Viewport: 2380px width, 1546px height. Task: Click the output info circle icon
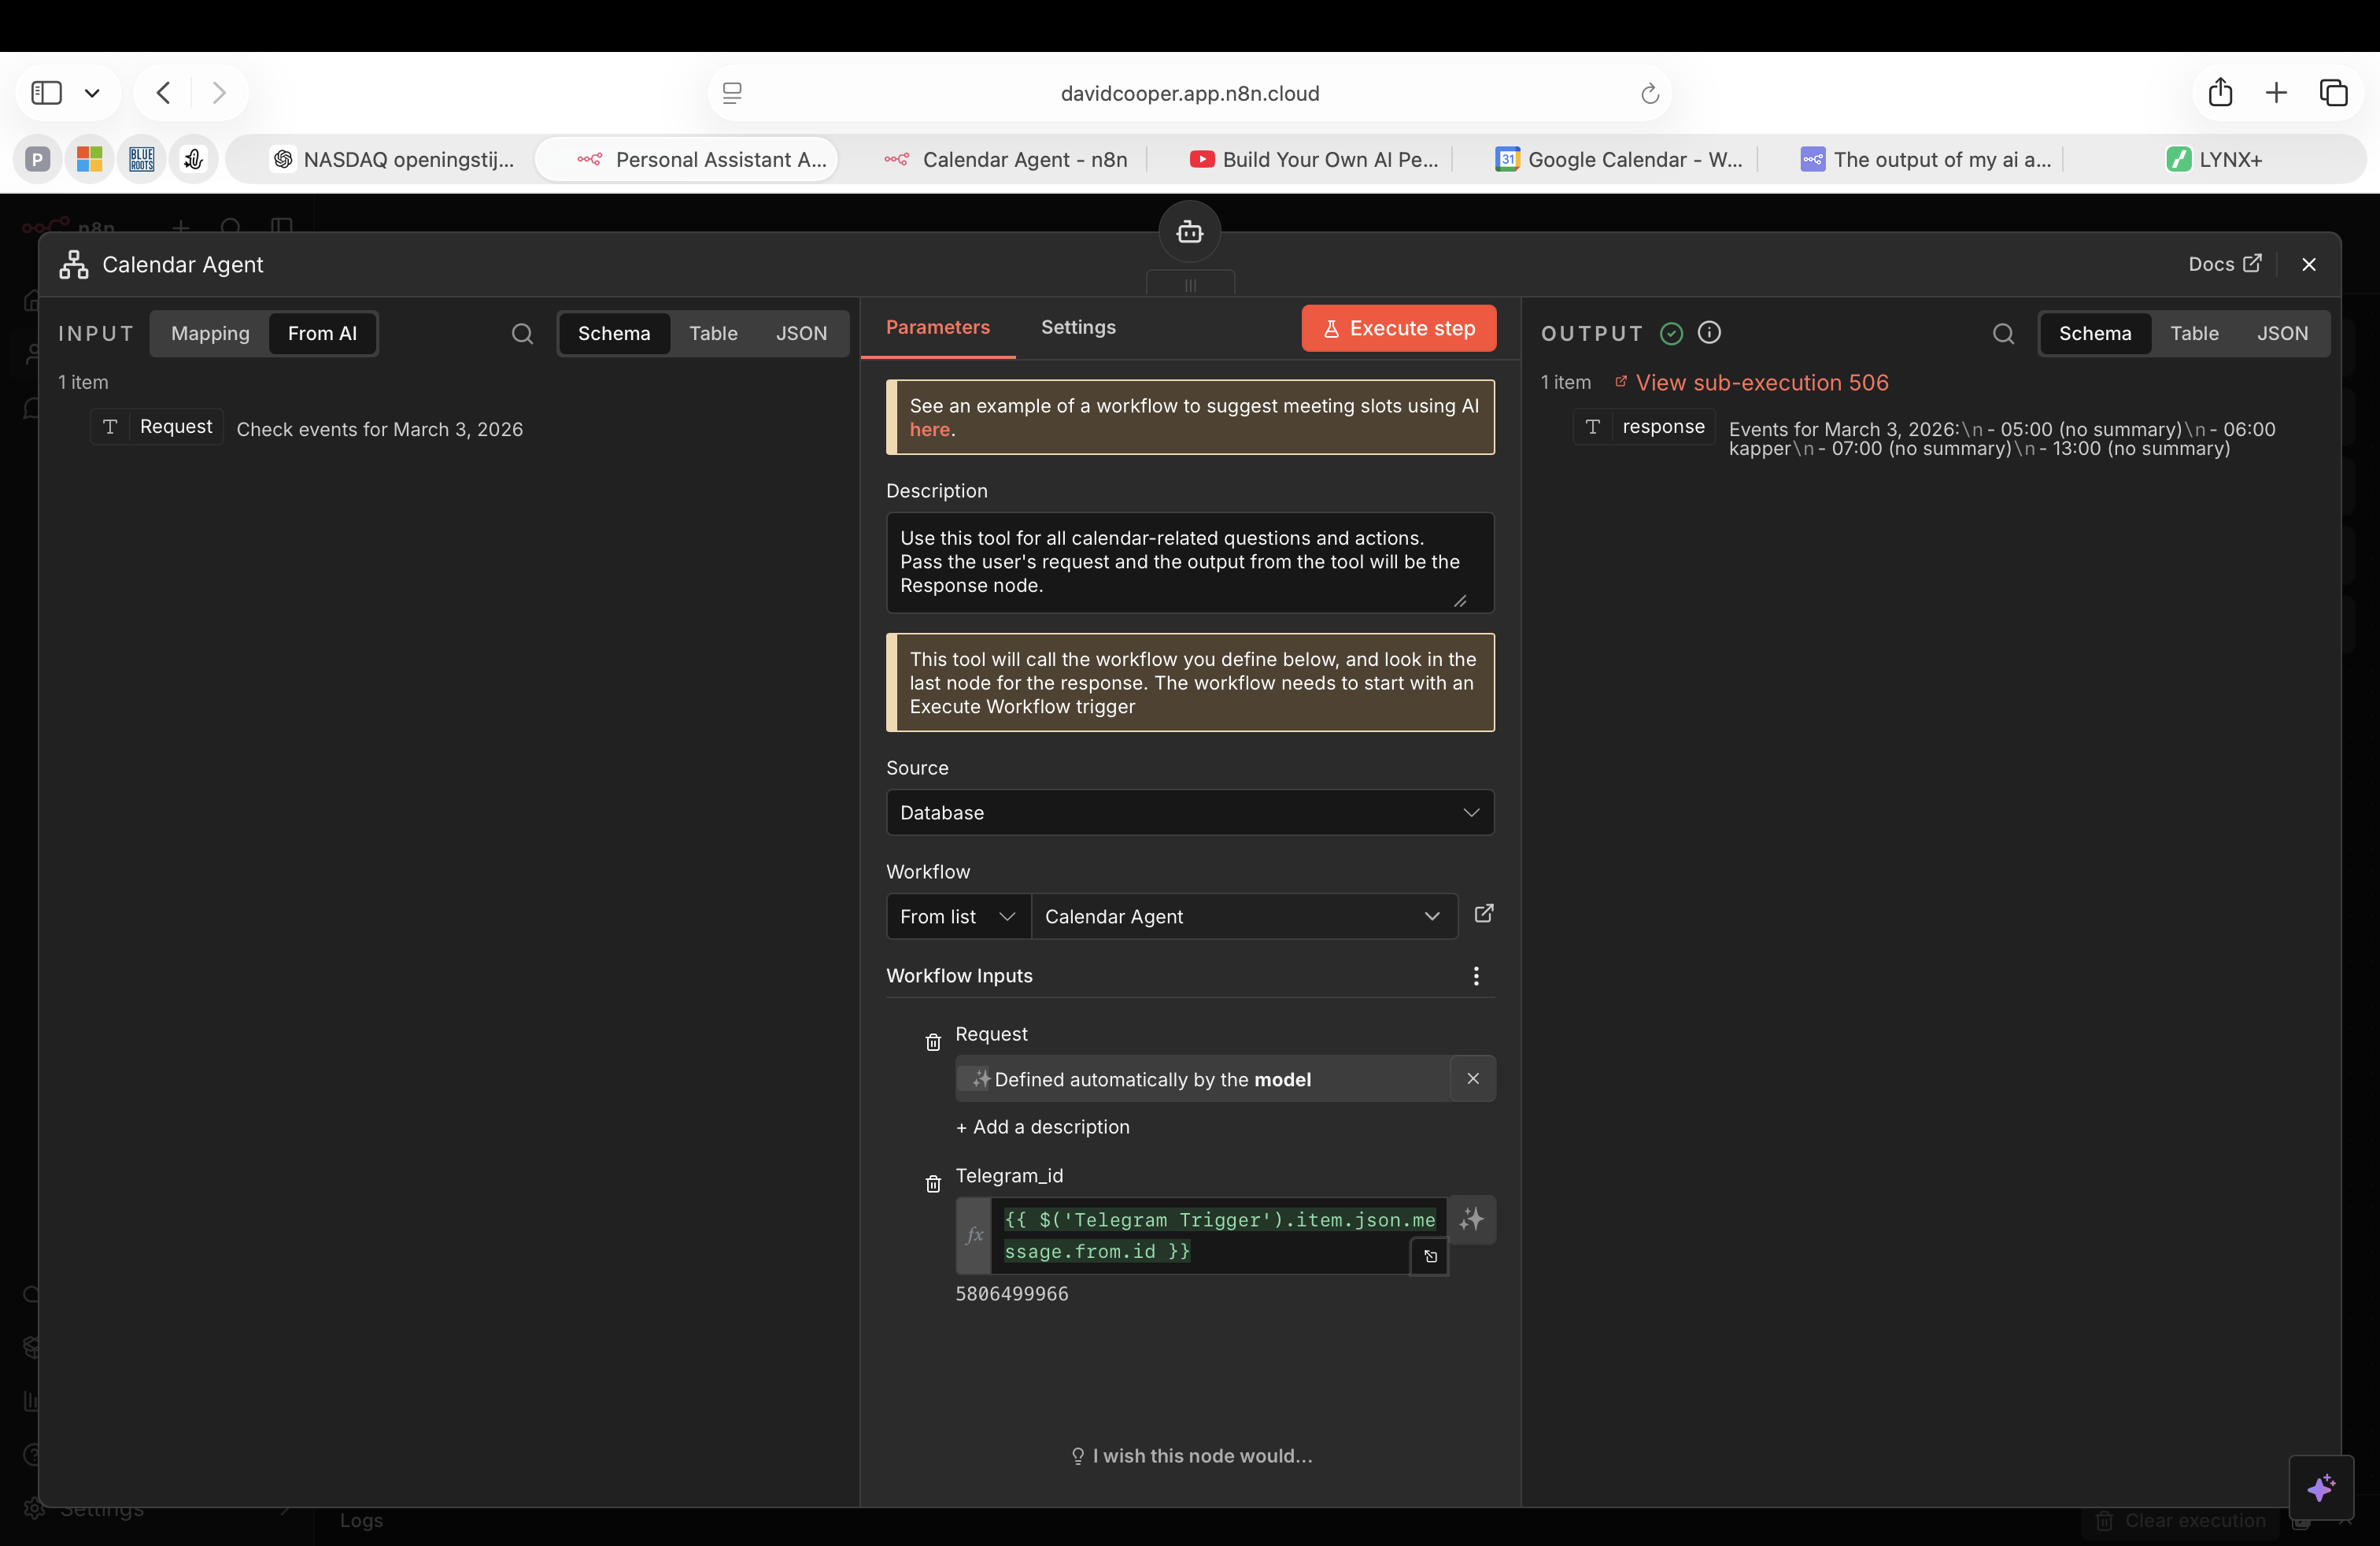(x=1709, y=333)
